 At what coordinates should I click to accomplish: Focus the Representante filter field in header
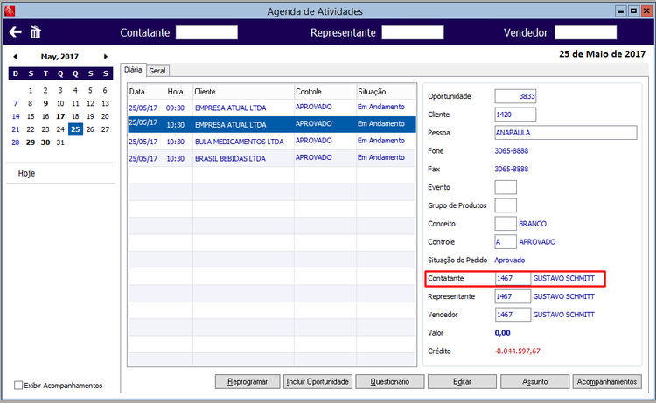(413, 32)
